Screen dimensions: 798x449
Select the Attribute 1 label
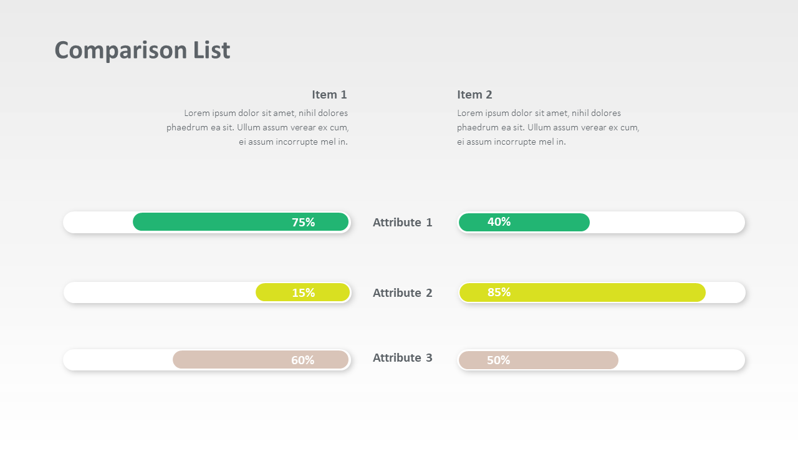click(x=402, y=223)
